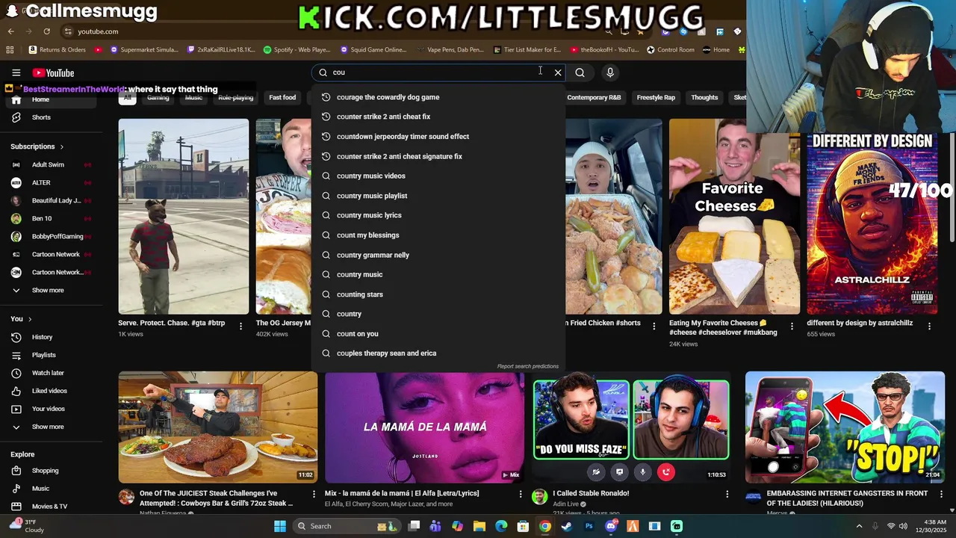Show hidden system tray icons chevron
Image resolution: width=956 pixels, height=538 pixels.
click(859, 526)
